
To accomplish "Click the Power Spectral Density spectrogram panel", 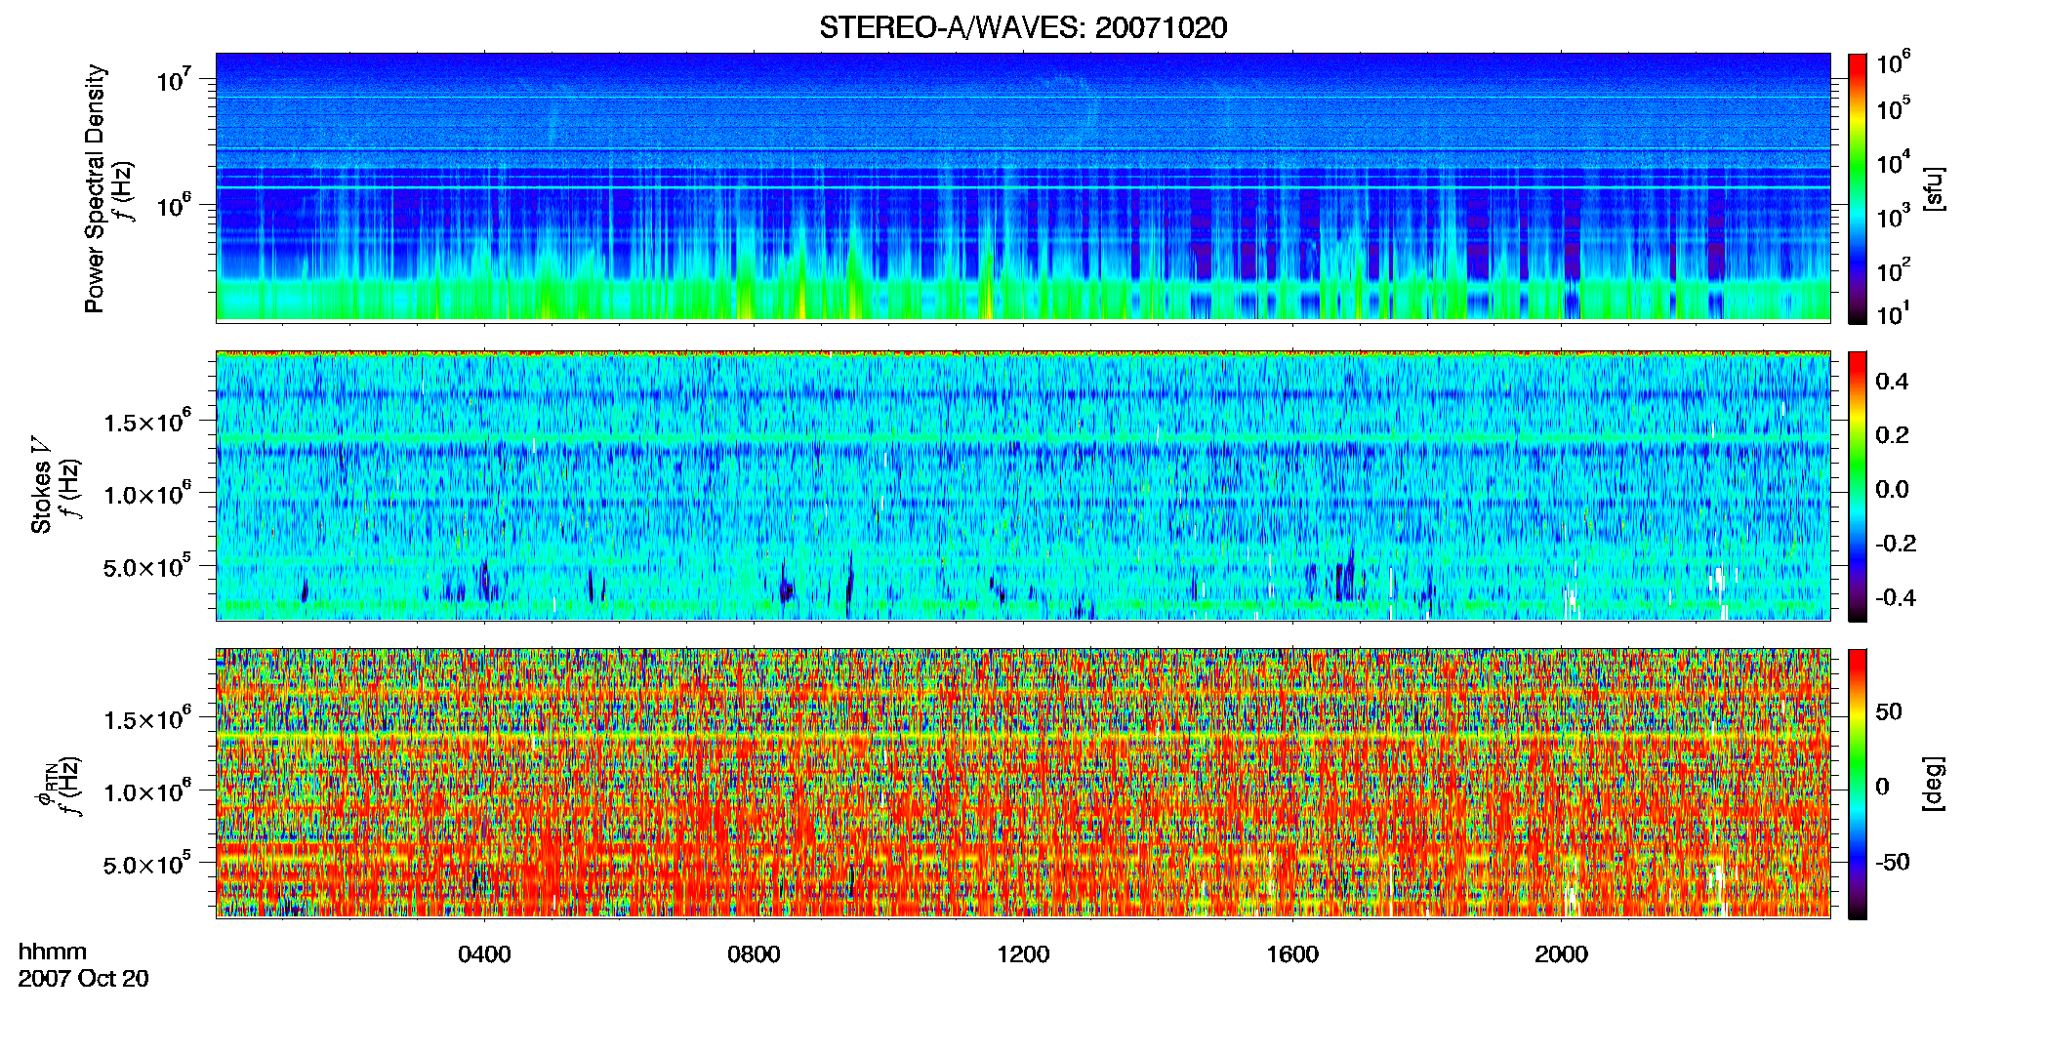I will point(1023,187).
